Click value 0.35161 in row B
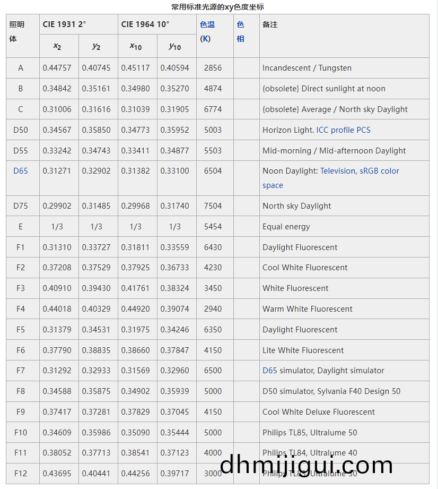 coord(97,89)
